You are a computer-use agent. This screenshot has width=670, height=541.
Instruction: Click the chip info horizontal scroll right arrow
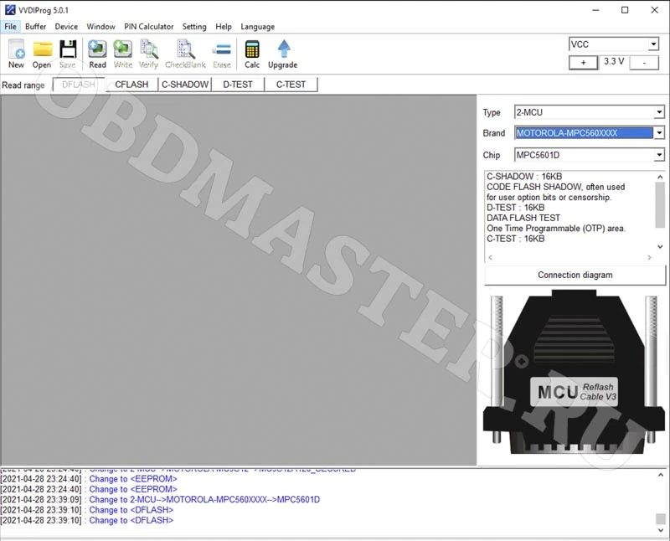click(x=650, y=257)
